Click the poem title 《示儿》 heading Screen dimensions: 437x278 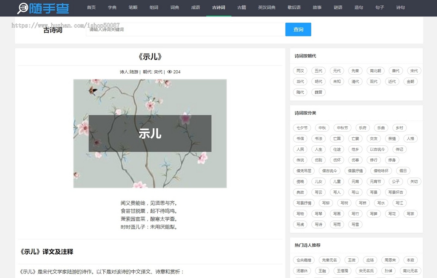150,57
